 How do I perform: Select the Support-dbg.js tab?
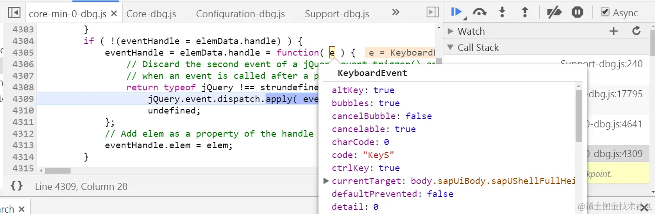click(337, 13)
